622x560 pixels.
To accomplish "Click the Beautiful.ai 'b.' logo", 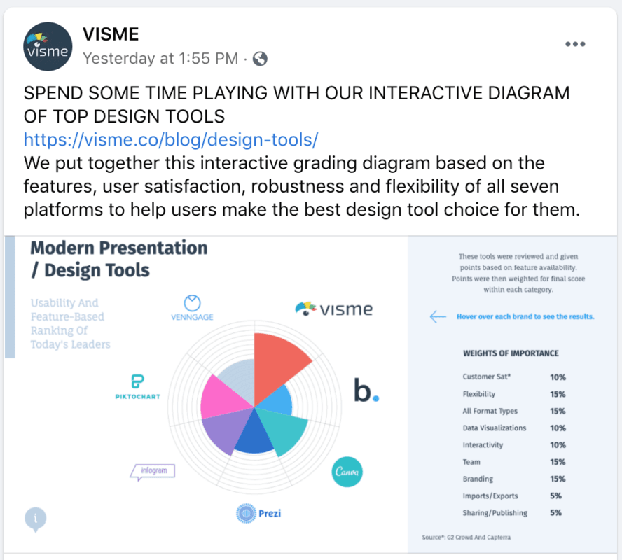I will click(366, 392).
